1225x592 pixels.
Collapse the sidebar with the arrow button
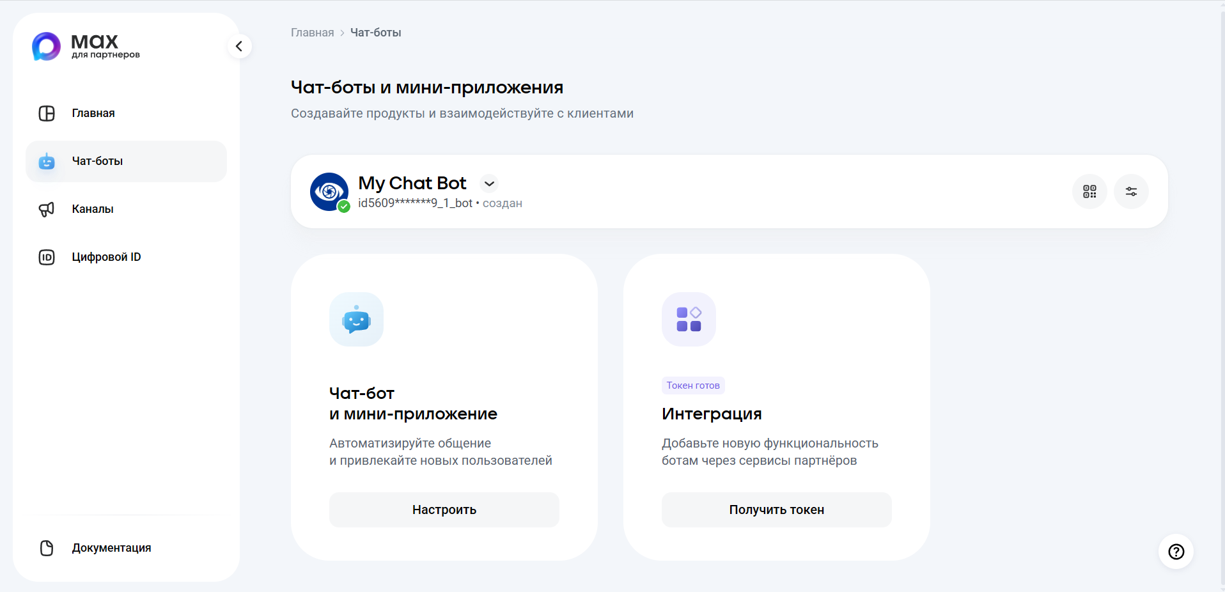click(239, 46)
